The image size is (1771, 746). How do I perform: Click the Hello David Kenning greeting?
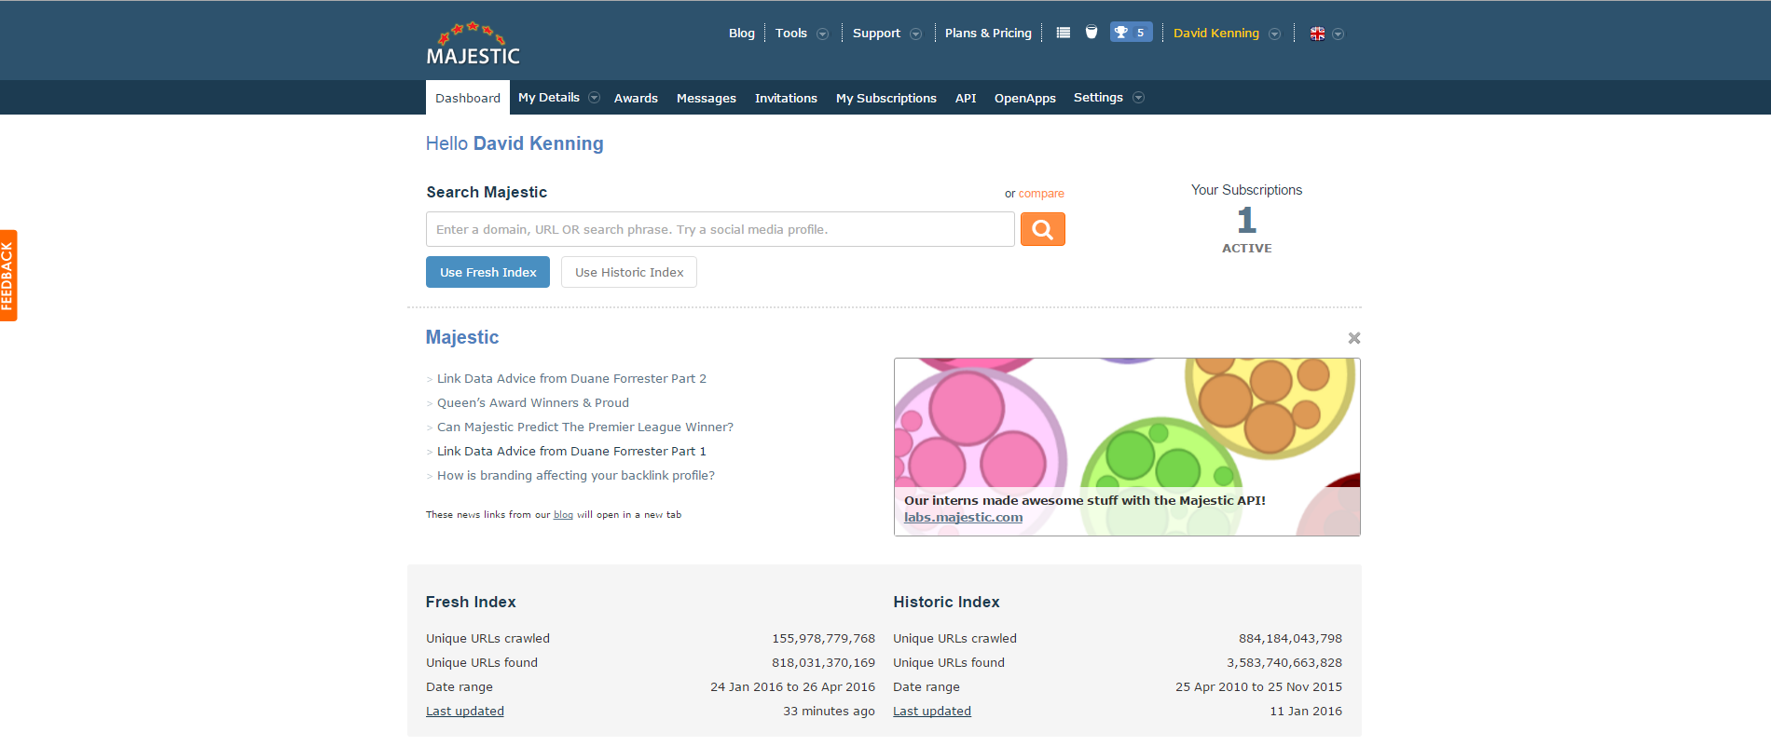(515, 143)
